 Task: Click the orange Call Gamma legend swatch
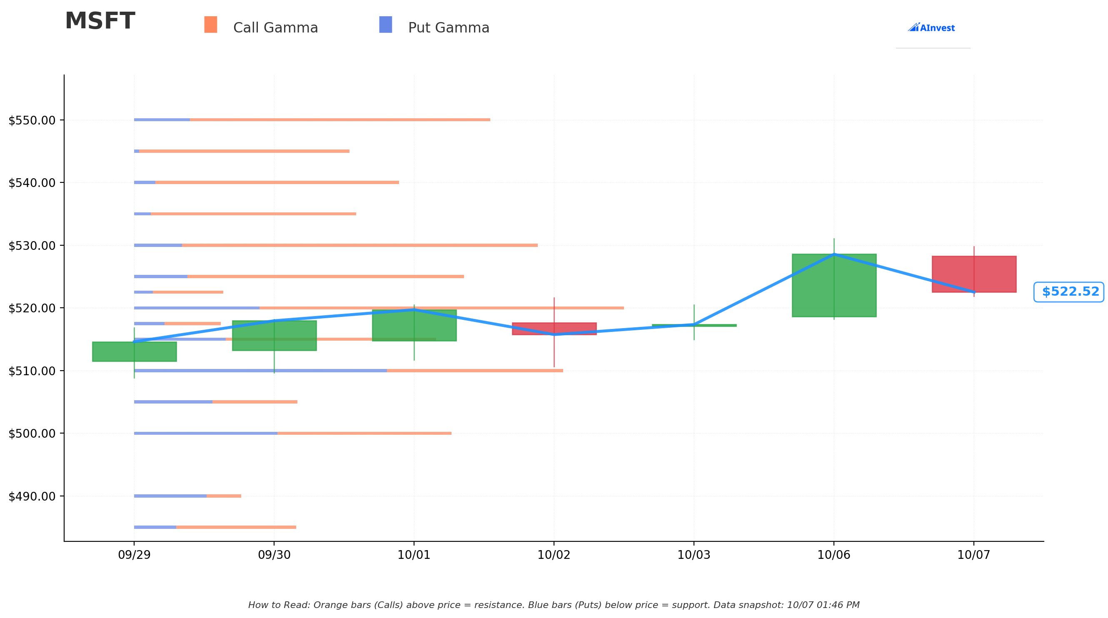pos(211,25)
